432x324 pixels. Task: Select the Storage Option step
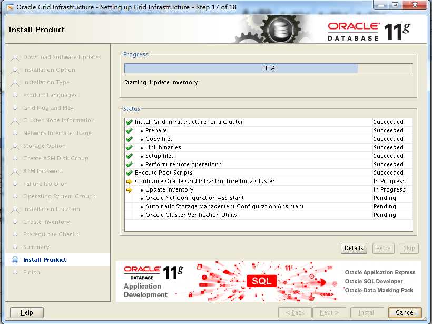pyautogui.click(x=44, y=146)
